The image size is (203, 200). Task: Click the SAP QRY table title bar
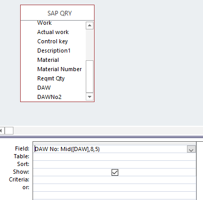57,13
